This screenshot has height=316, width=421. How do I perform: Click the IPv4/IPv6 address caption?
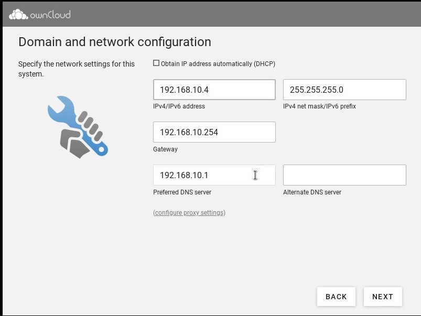[x=179, y=106]
